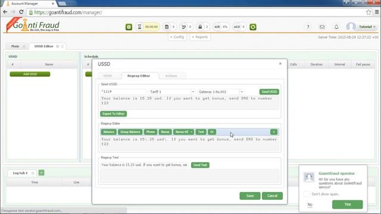Insert the Phone regexp token

point(151,132)
